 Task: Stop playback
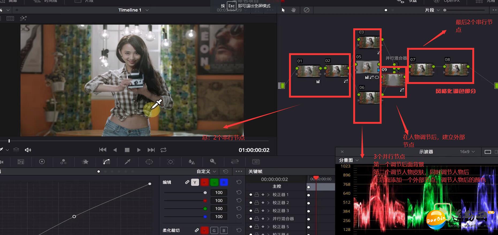(127, 150)
